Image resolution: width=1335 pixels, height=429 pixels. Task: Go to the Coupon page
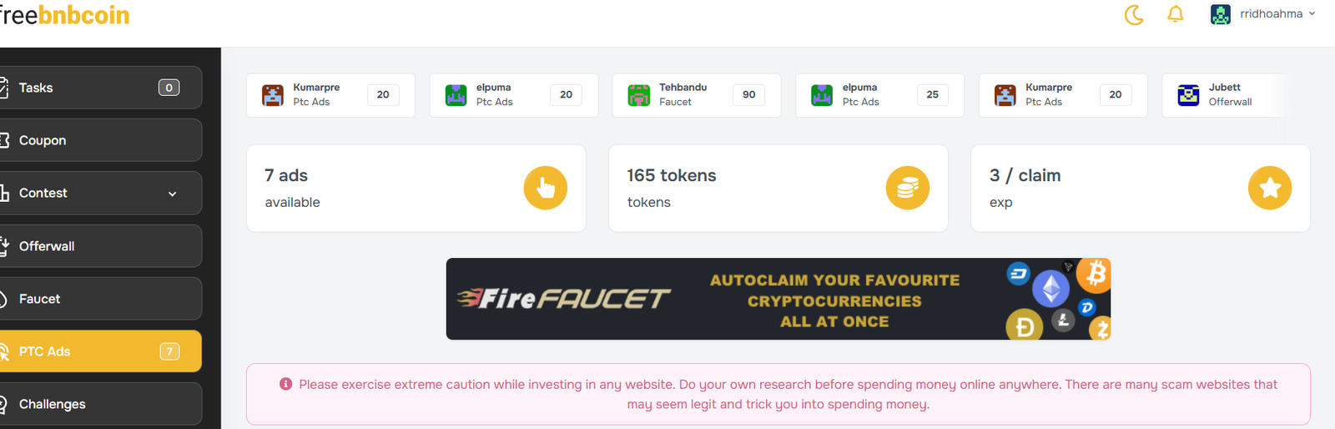coord(101,140)
